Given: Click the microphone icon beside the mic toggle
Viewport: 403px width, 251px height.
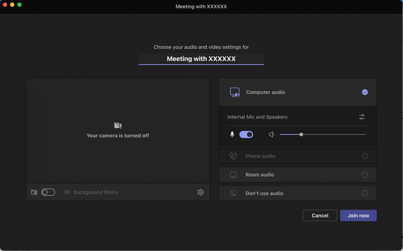Looking at the screenshot, I should [232, 134].
